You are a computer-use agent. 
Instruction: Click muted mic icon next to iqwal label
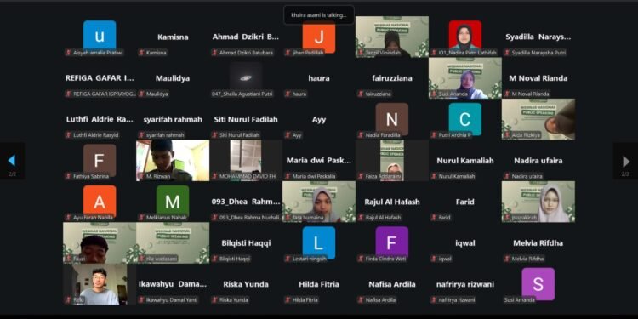pos(434,259)
